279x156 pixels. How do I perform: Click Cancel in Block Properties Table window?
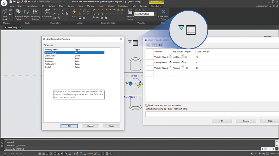pos(246,121)
